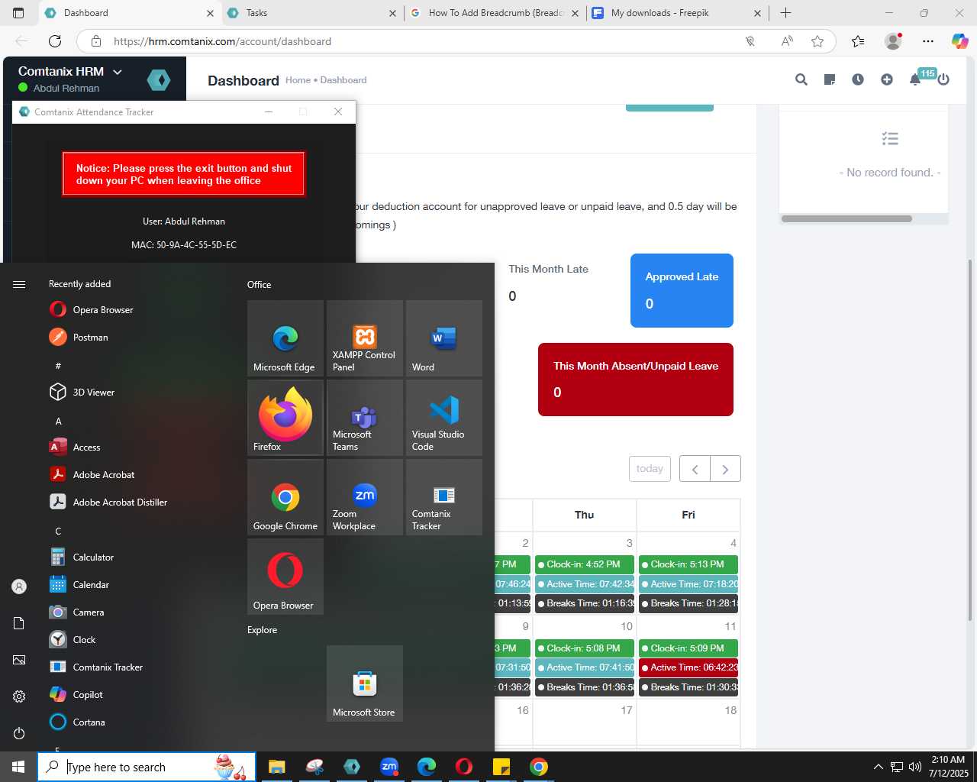Open File Explorer from taskbar

pos(276,767)
